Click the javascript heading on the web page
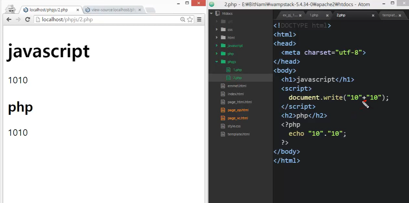 48,52
